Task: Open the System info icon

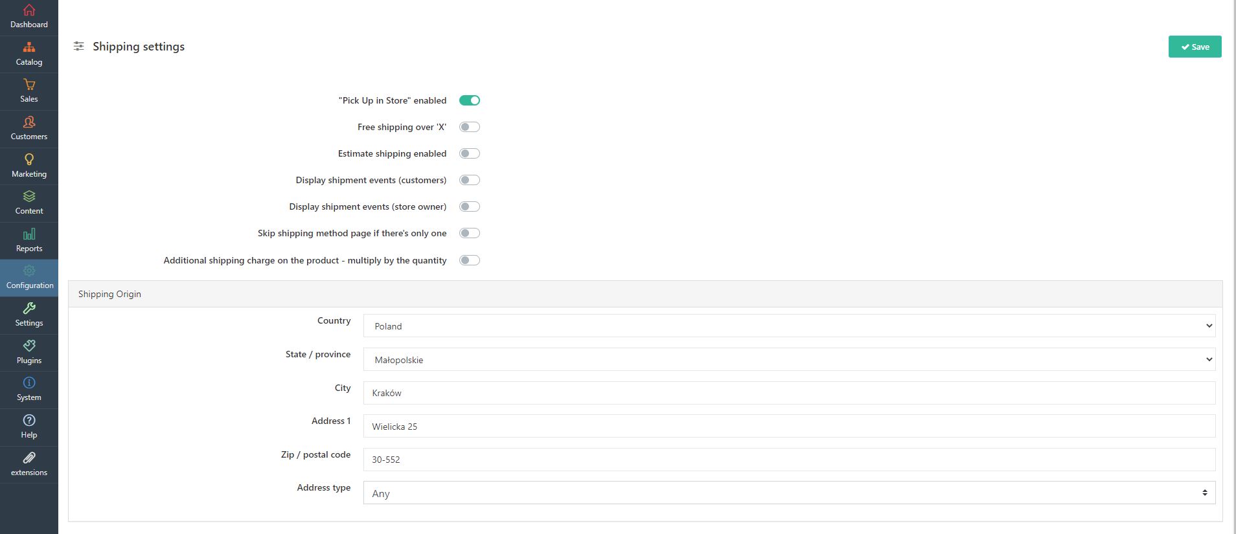Action: click(x=29, y=383)
